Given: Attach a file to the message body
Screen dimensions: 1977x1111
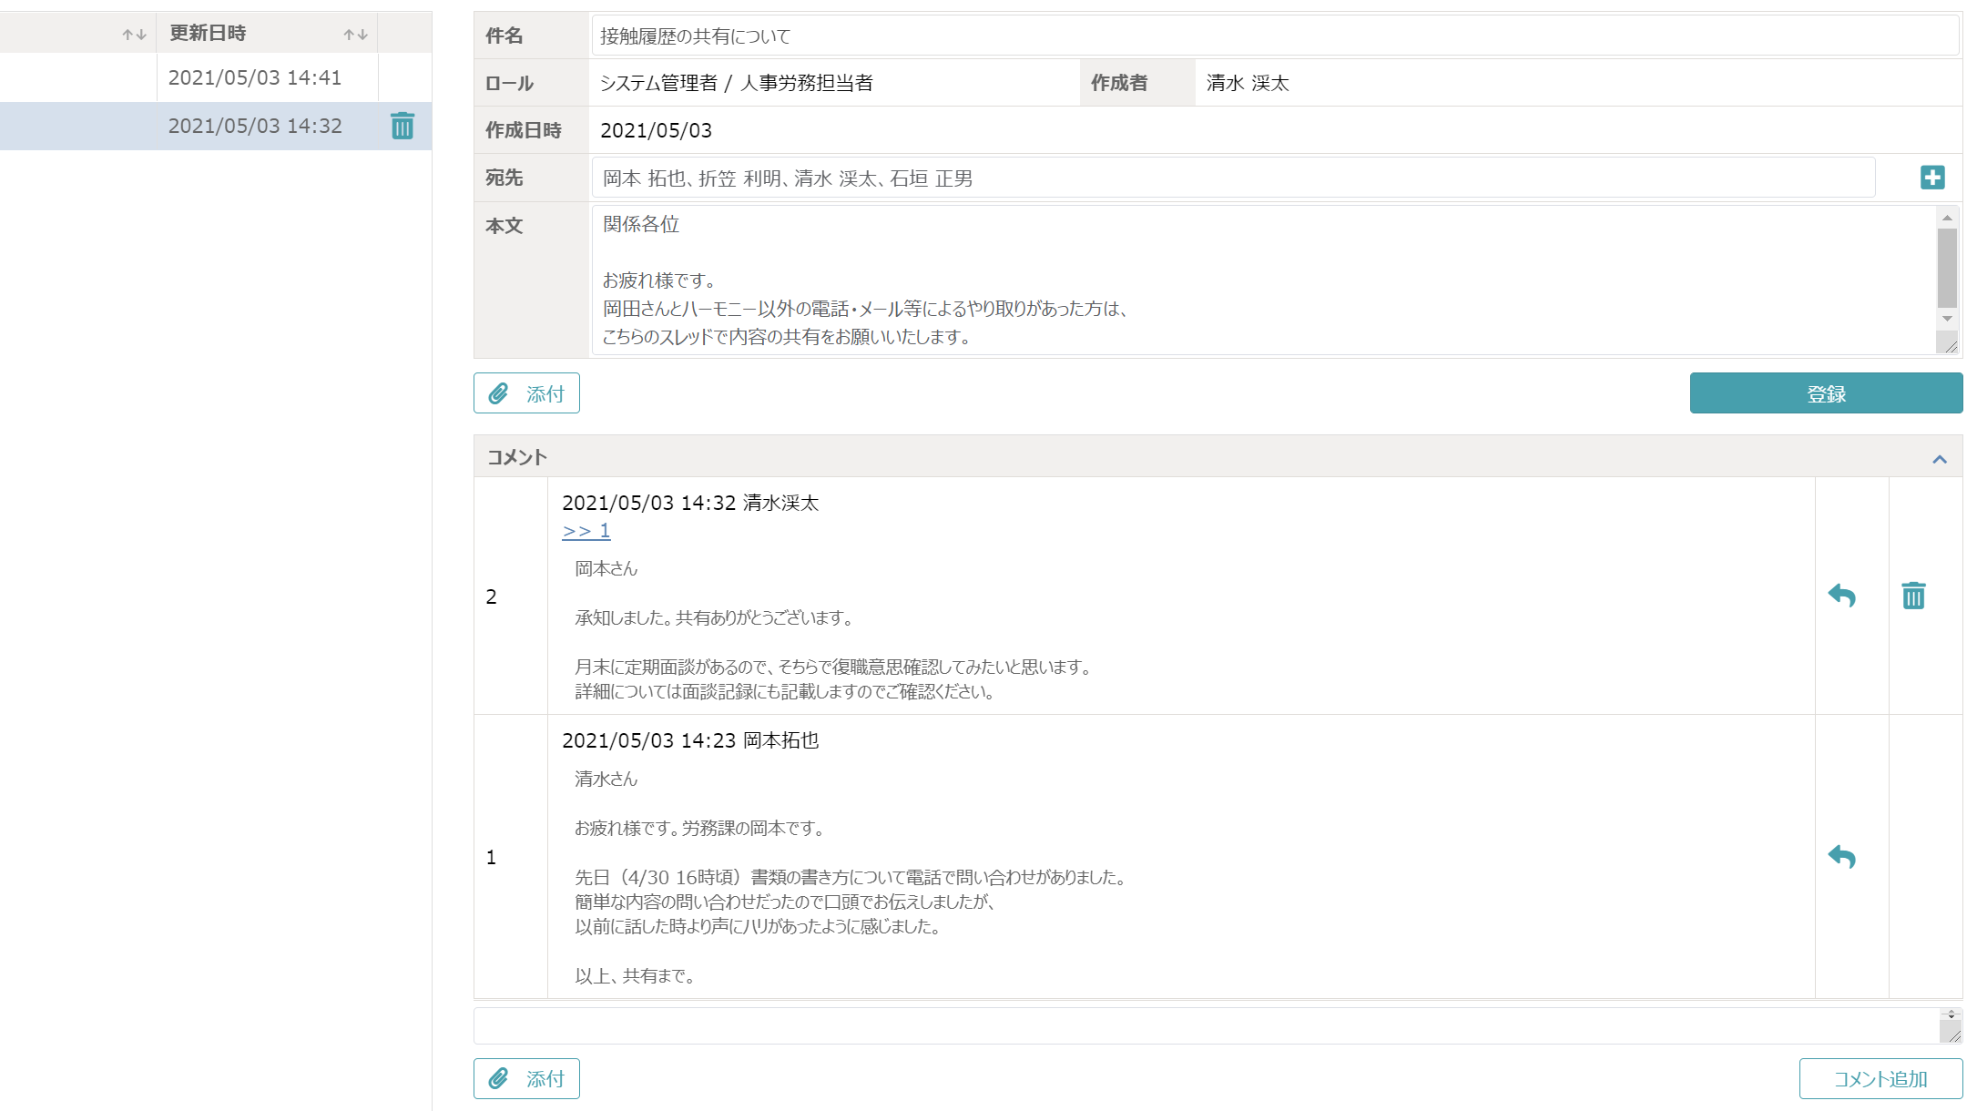Looking at the screenshot, I should (526, 393).
